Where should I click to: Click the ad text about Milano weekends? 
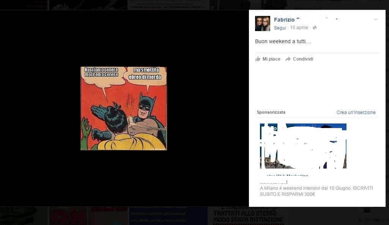coord(317,191)
